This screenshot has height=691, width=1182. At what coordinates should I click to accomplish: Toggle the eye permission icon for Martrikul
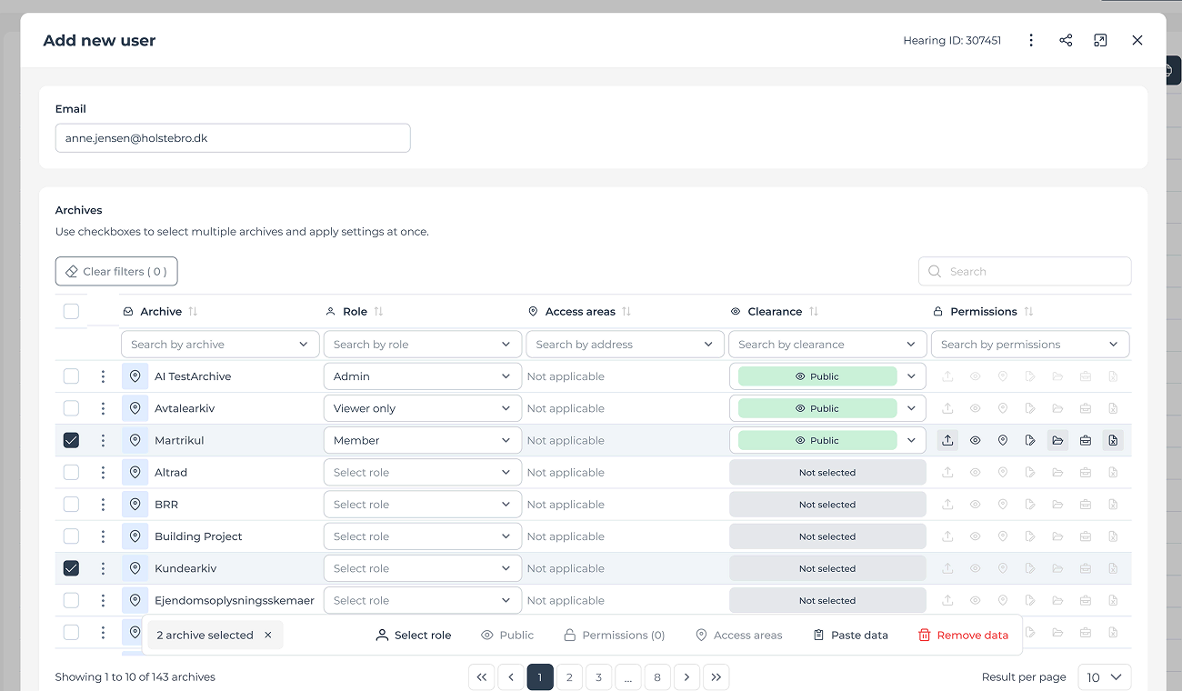[975, 440]
